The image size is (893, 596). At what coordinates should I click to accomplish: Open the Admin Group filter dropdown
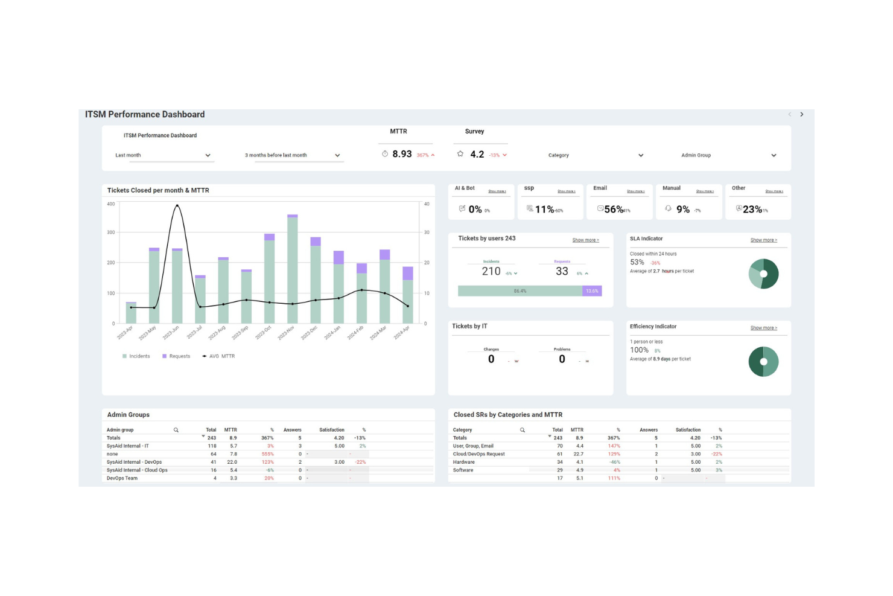pyautogui.click(x=774, y=155)
